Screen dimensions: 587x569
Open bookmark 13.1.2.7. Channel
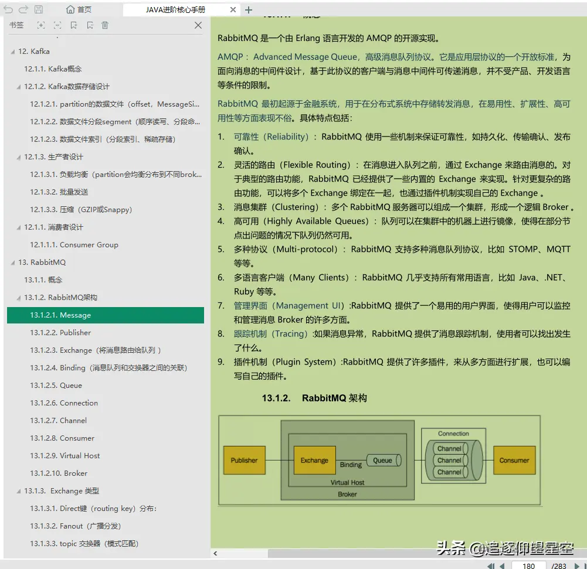coord(58,421)
